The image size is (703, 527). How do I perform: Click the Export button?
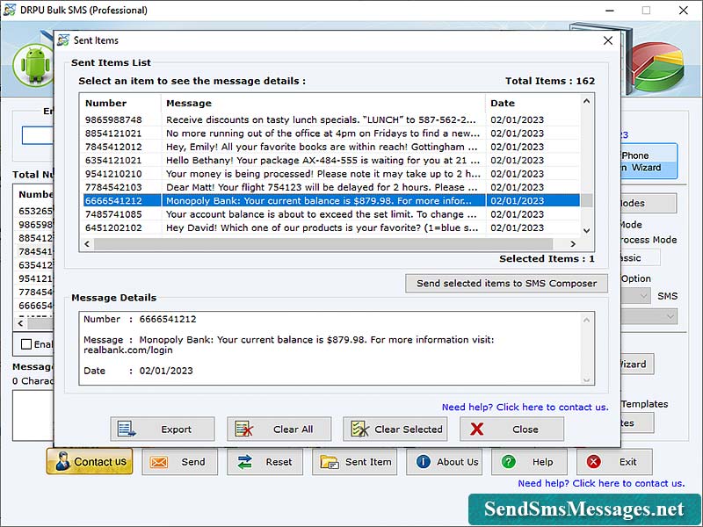(x=163, y=429)
